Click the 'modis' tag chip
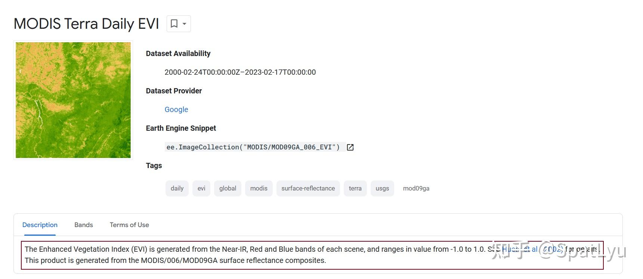The height and width of the screenshot is (279, 643). (x=259, y=188)
